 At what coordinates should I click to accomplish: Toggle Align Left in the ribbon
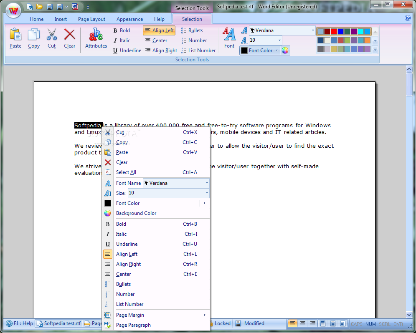pyautogui.click(x=159, y=30)
